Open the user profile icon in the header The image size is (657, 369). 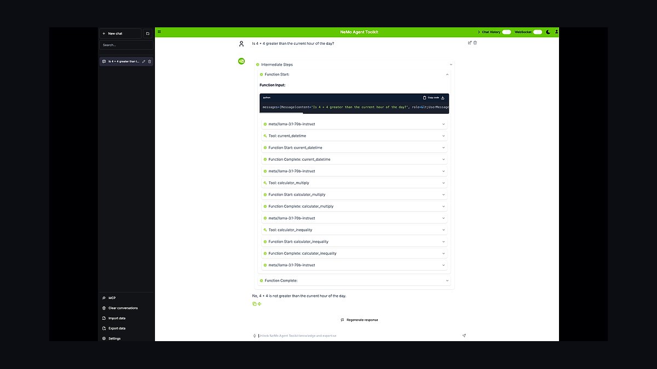click(x=556, y=32)
